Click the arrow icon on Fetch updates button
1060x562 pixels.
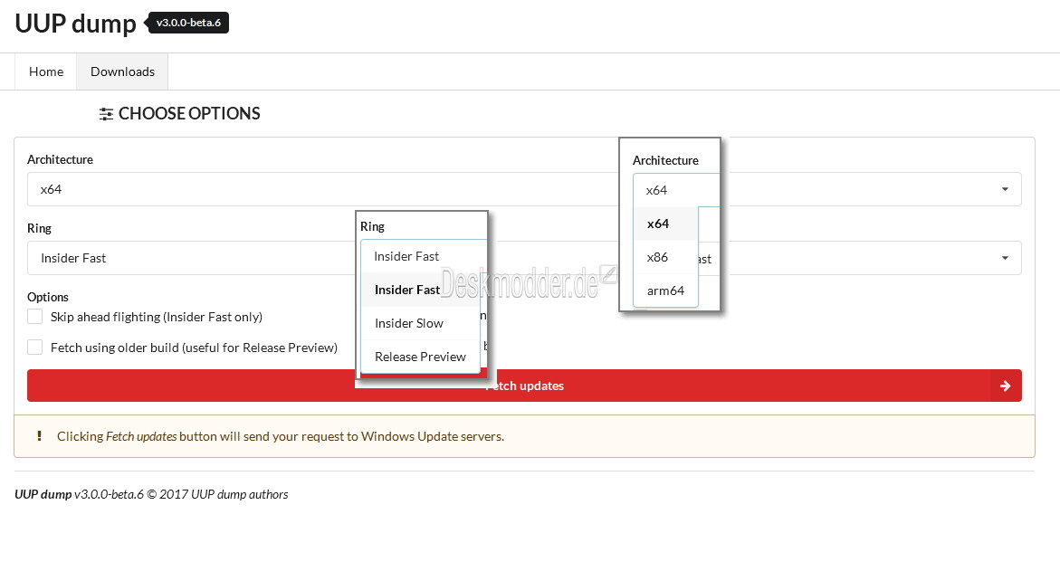click(1006, 386)
